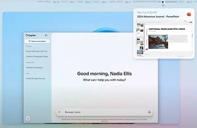197x128 pixels.
Task: Select the timeline segment just right of the blue marker
Action: pos(171,2)
